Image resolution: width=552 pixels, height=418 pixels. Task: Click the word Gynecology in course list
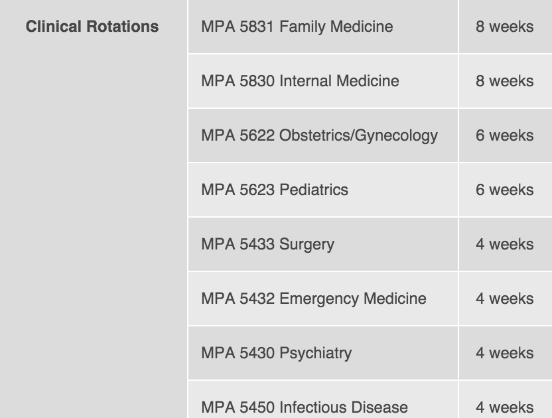[396, 136]
